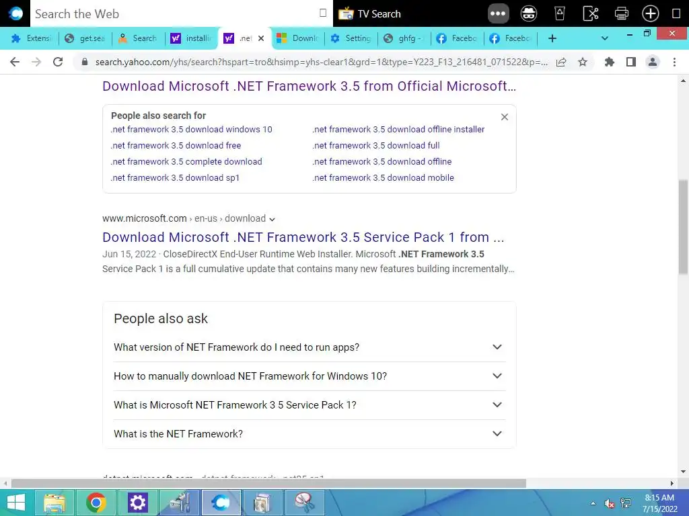
Task: Click the circled plus icon in top bar
Action: point(651,13)
